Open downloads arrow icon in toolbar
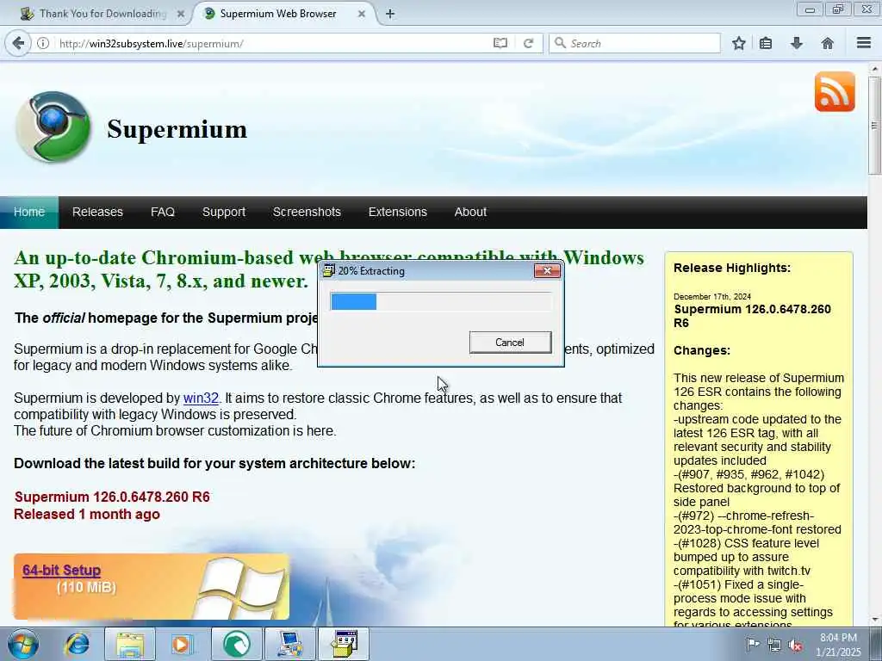The image size is (882, 661). point(797,43)
